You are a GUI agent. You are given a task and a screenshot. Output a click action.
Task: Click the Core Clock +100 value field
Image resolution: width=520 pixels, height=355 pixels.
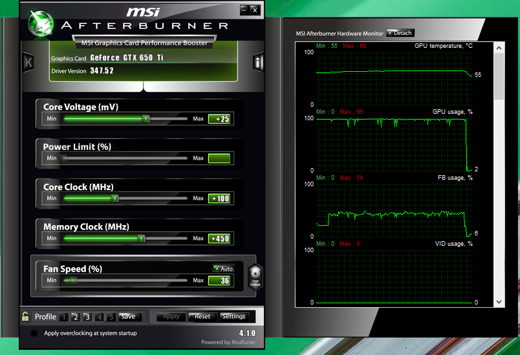[219, 199]
